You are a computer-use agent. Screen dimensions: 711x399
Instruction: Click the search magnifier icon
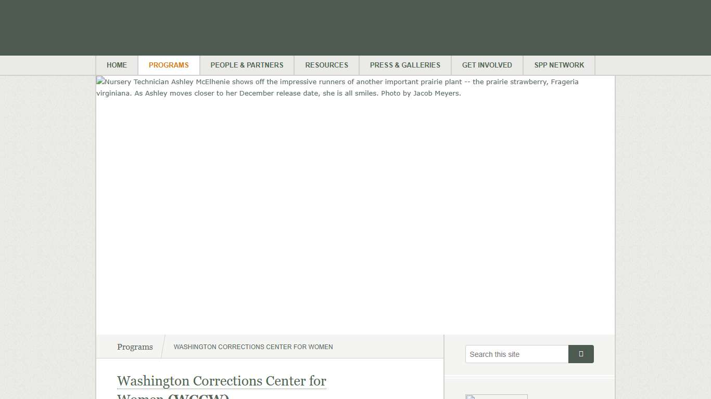coord(581,354)
